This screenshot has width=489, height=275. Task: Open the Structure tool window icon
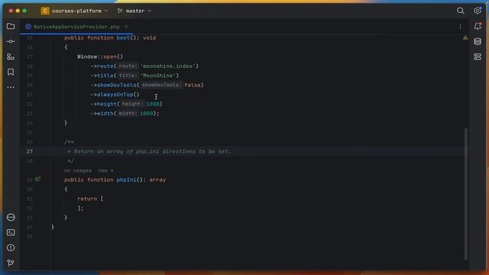(11, 57)
